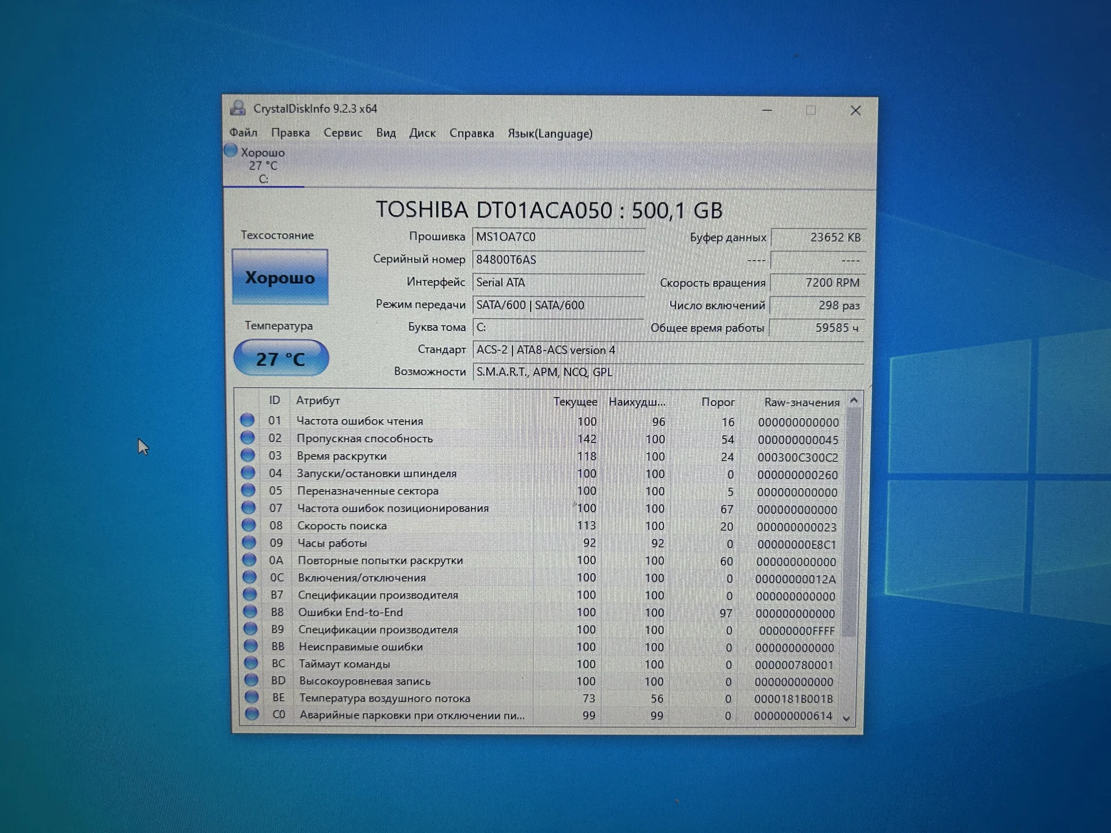Click status orb for attribute 0A row

pos(249,559)
